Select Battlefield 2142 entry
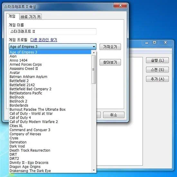This screenshot has width=177, height=177. pyautogui.click(x=50, y=85)
